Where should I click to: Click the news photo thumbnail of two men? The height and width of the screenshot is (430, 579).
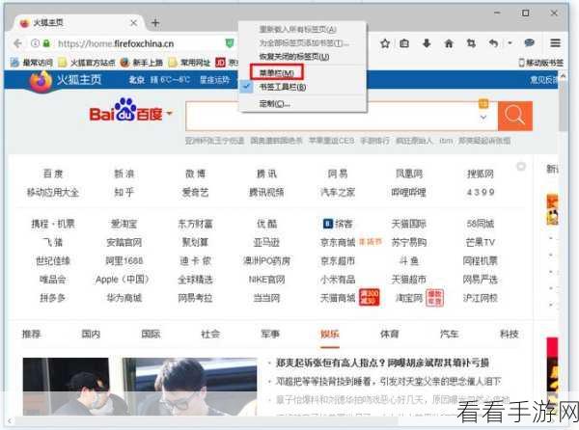(x=140, y=387)
